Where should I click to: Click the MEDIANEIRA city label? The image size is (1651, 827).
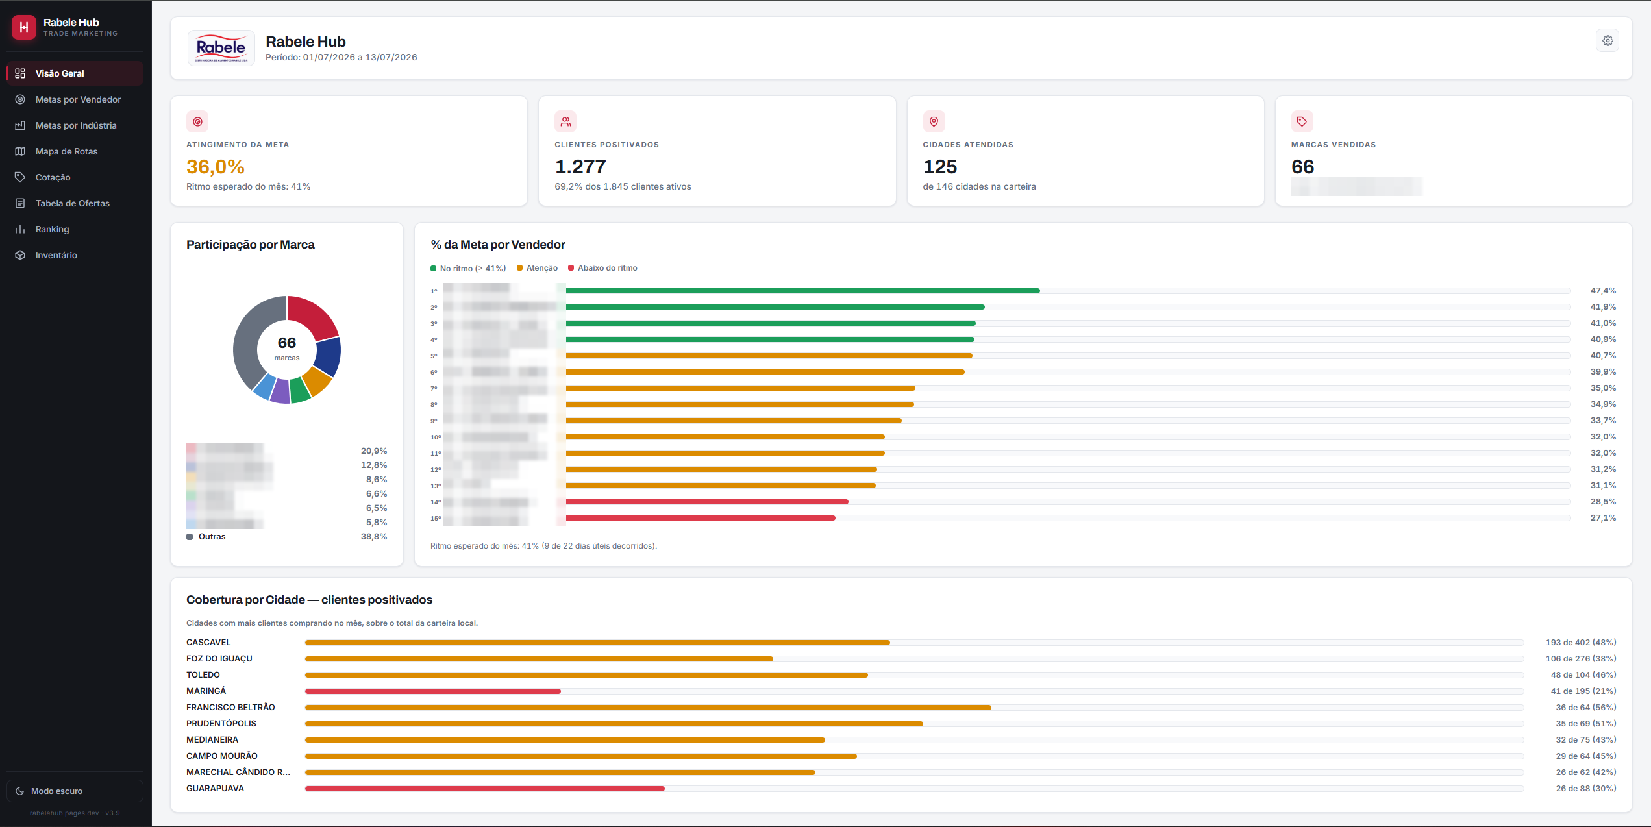click(212, 740)
